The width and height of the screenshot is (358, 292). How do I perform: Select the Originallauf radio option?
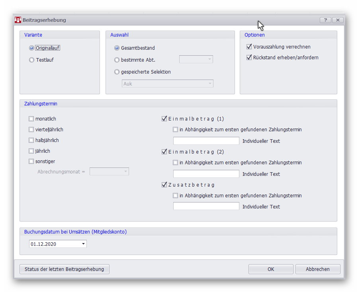[x=32, y=48]
